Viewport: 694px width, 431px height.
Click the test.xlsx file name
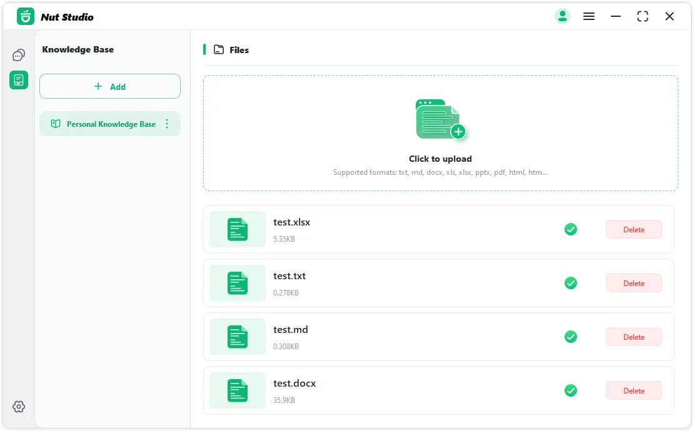click(x=292, y=222)
